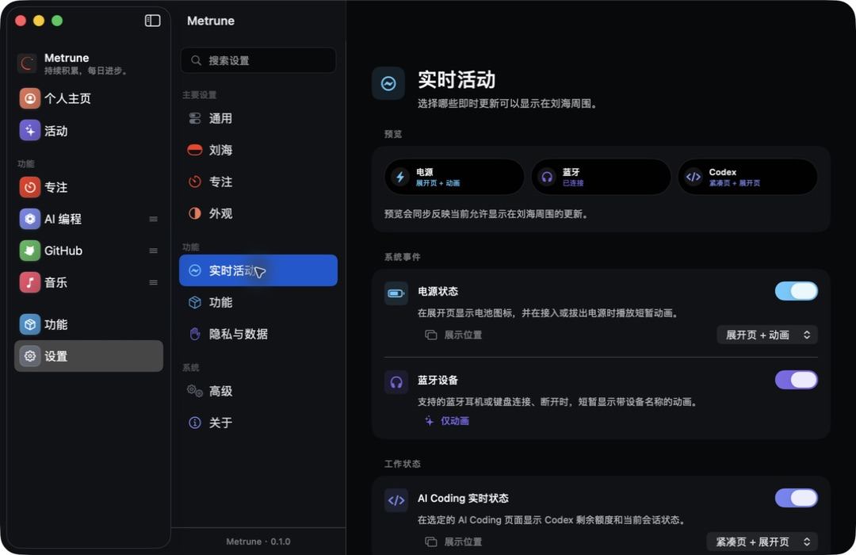Click the 仅动画 link under 蓝牙设备
This screenshot has height=555, width=856.
point(455,421)
